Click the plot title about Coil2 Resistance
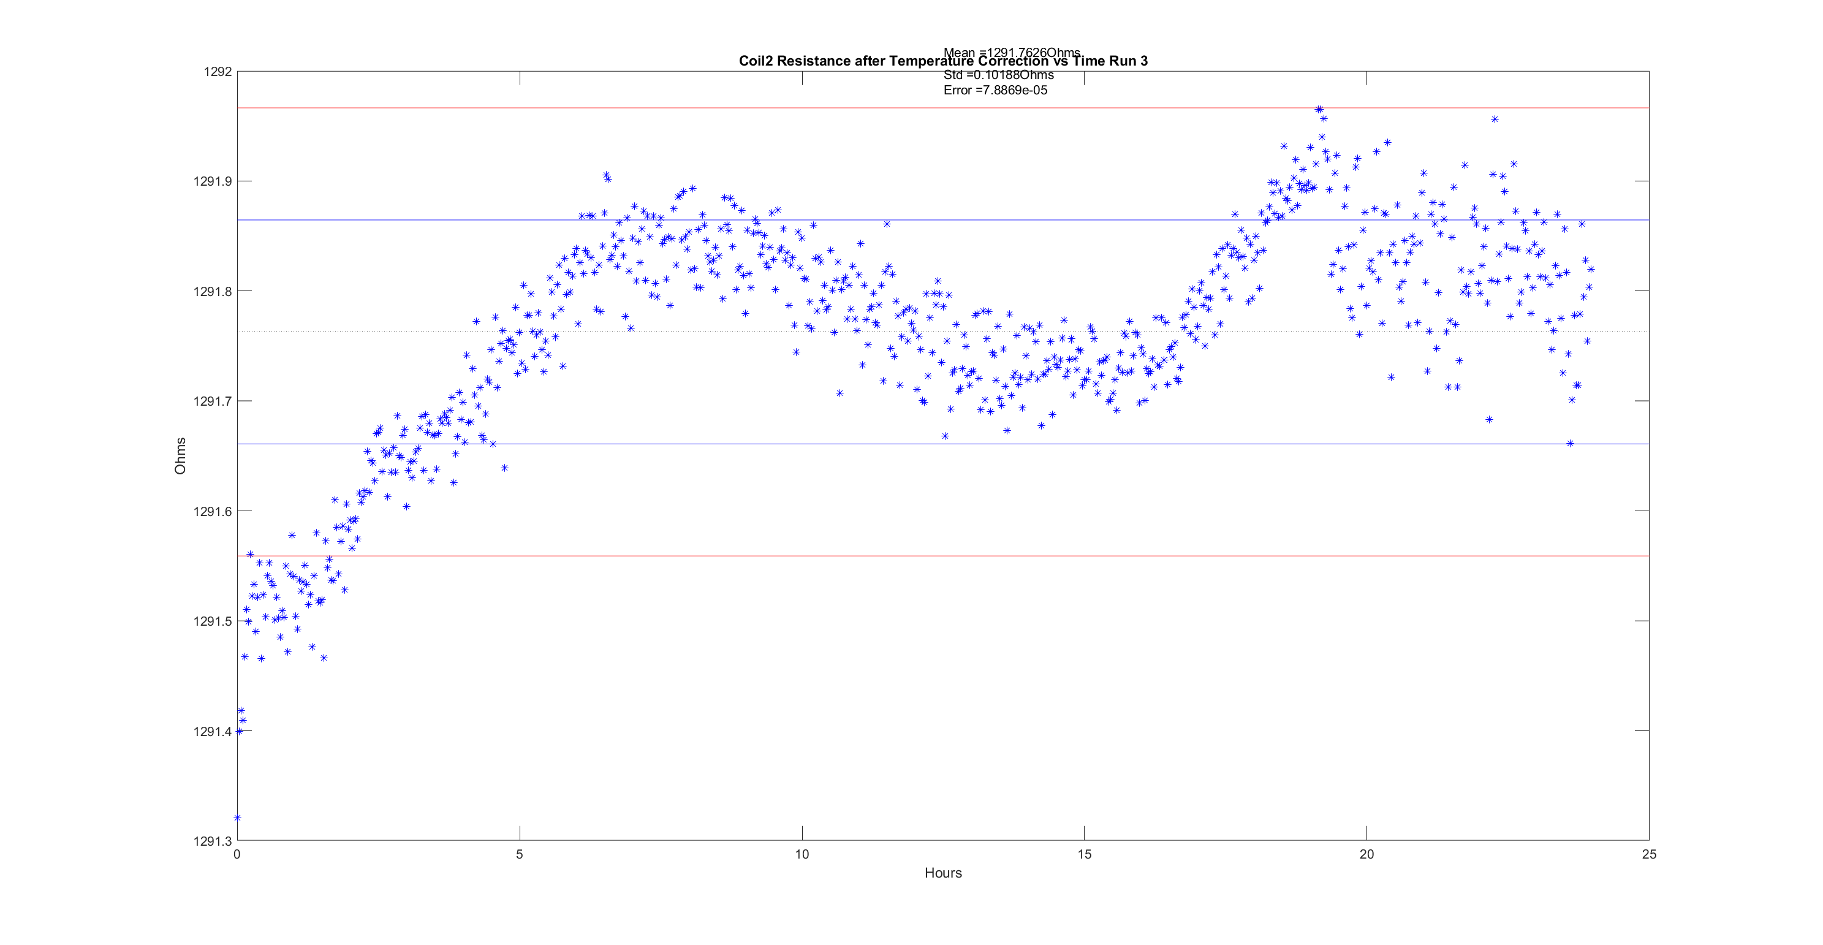The width and height of the screenshot is (1823, 945). coord(814,61)
